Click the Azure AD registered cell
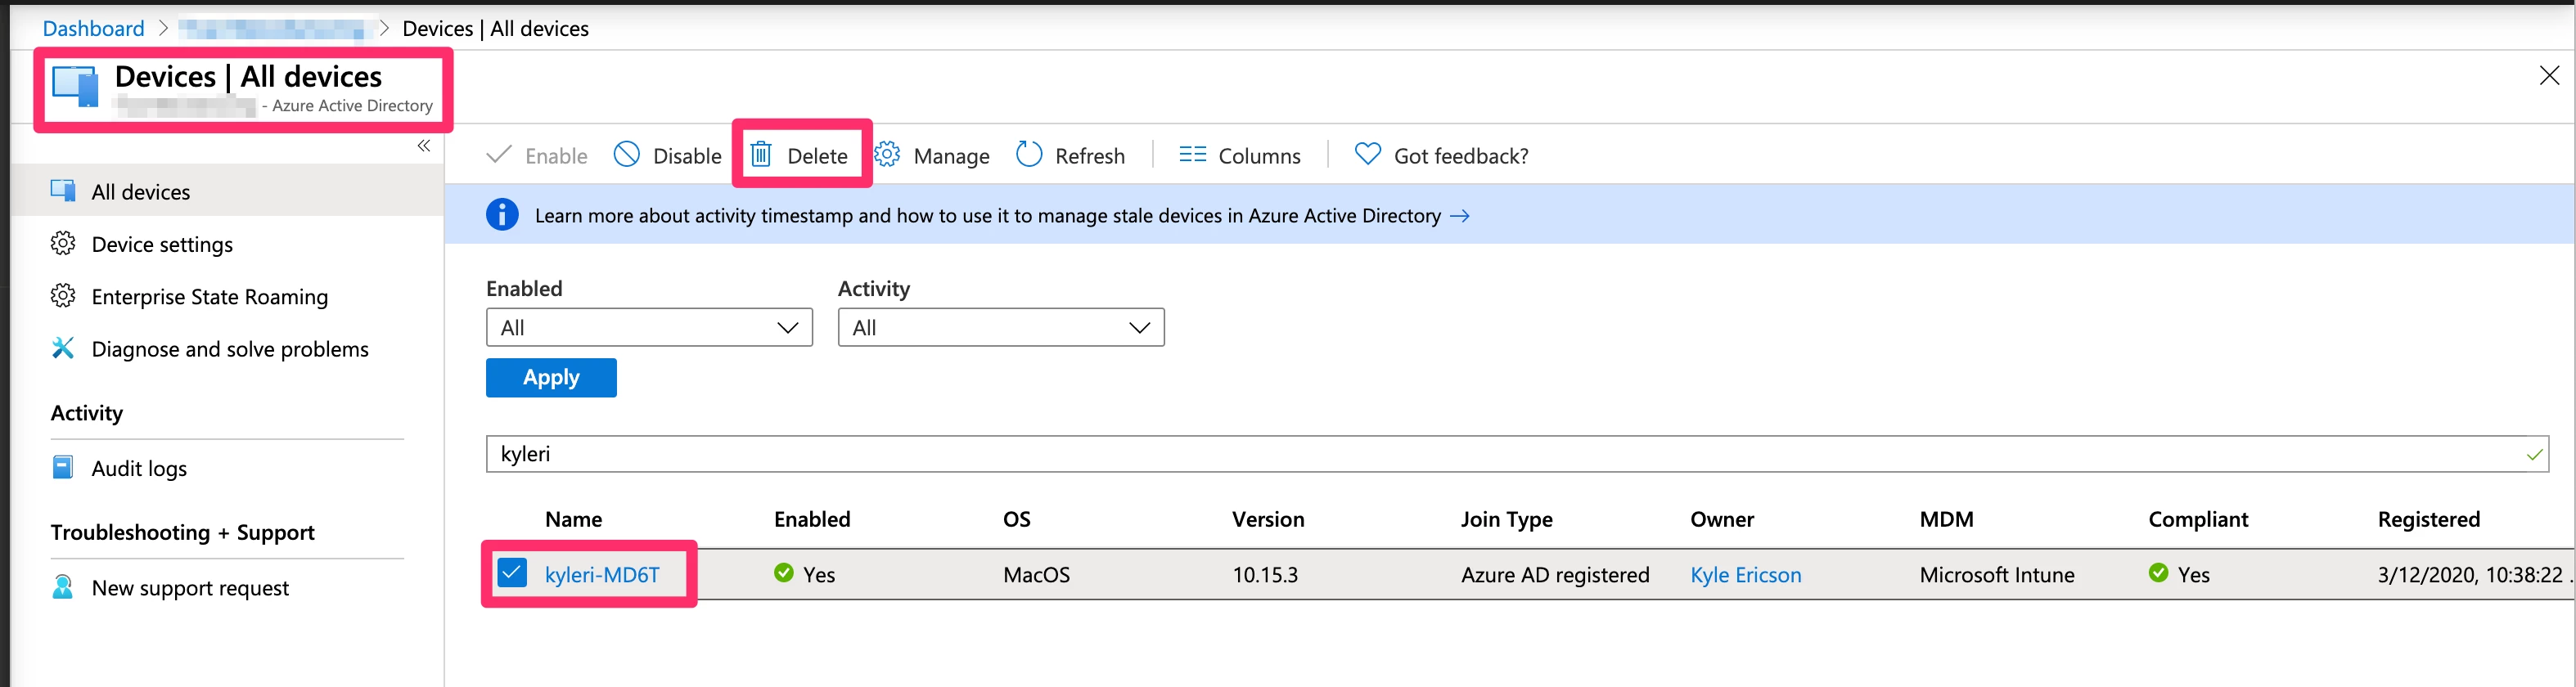 point(1555,575)
